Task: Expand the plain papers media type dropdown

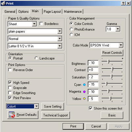Action: coord(59,32)
